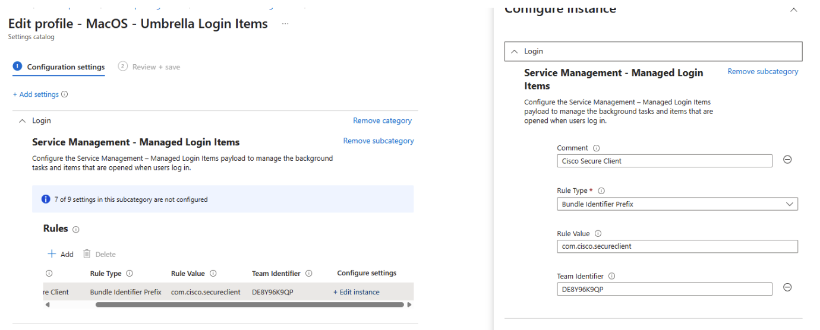Click Add button under Rules
Viewport: 820px width, 330px height.
coord(61,254)
